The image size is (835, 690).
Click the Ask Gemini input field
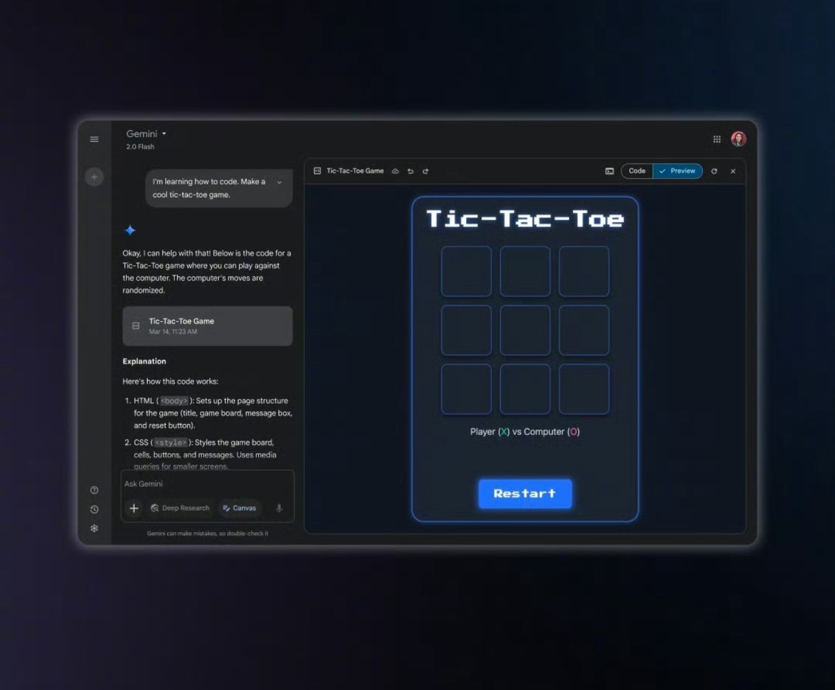click(x=207, y=484)
